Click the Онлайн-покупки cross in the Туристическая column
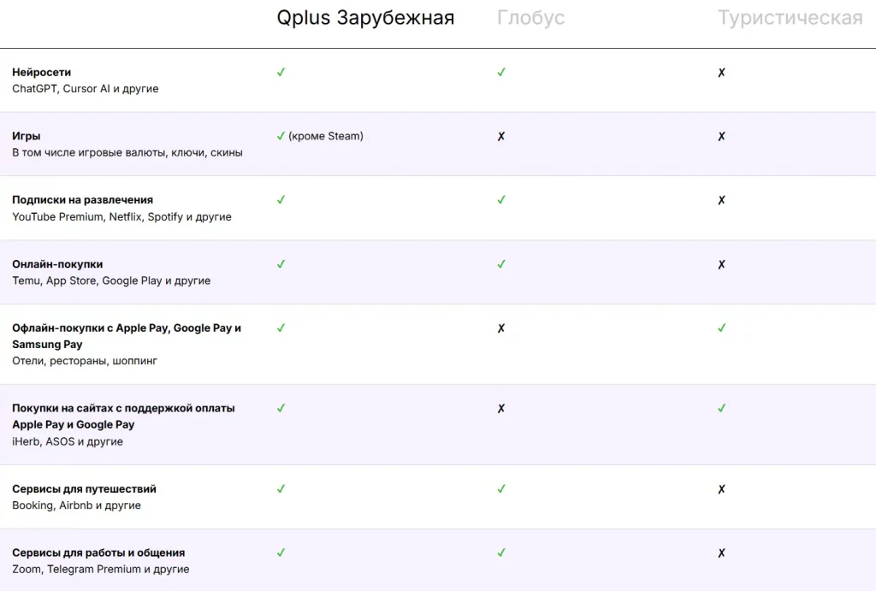Viewport: 876px width, 591px height. [721, 264]
